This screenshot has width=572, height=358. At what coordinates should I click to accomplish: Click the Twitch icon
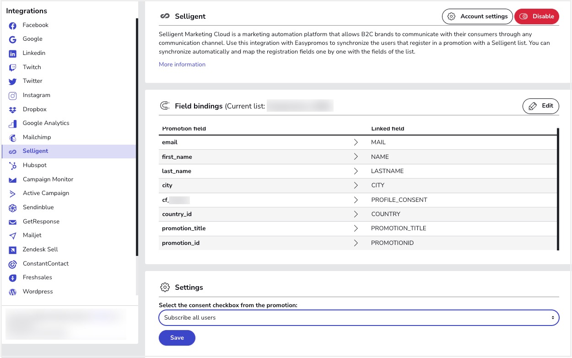click(x=13, y=68)
